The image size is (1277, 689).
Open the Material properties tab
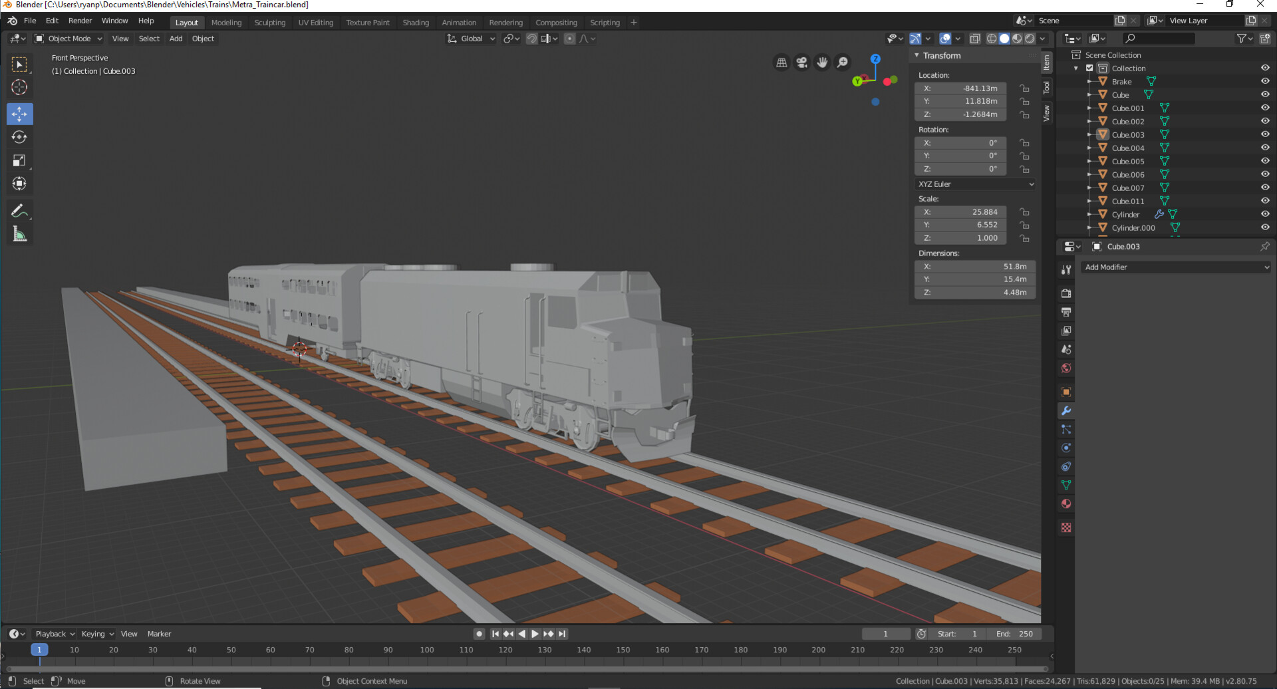point(1065,503)
